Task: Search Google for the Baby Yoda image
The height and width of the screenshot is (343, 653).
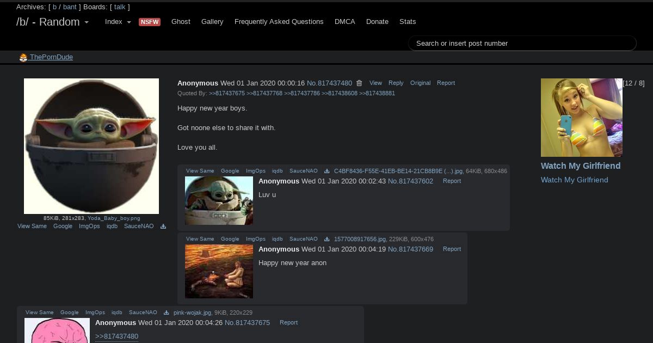Action: pyautogui.click(x=63, y=226)
